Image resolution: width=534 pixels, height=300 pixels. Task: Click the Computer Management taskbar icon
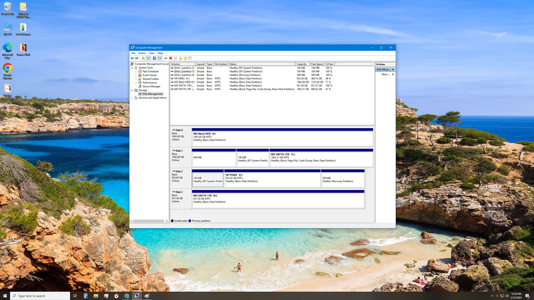tap(137, 296)
